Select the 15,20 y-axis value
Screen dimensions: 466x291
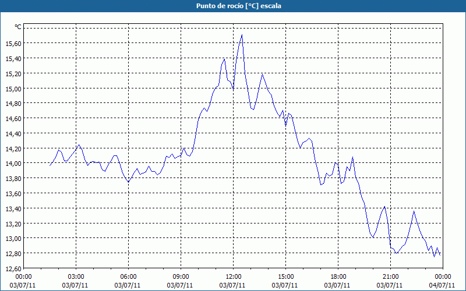click(x=13, y=74)
